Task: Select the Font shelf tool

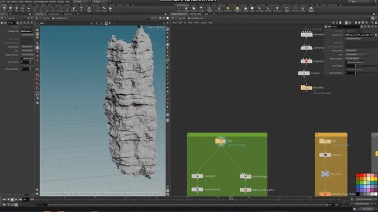Action: (x=82, y=9)
